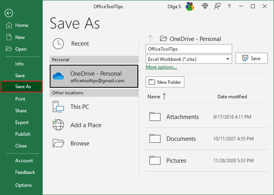Open the More options link
Screen dimensions: 274x195
click(x=161, y=67)
